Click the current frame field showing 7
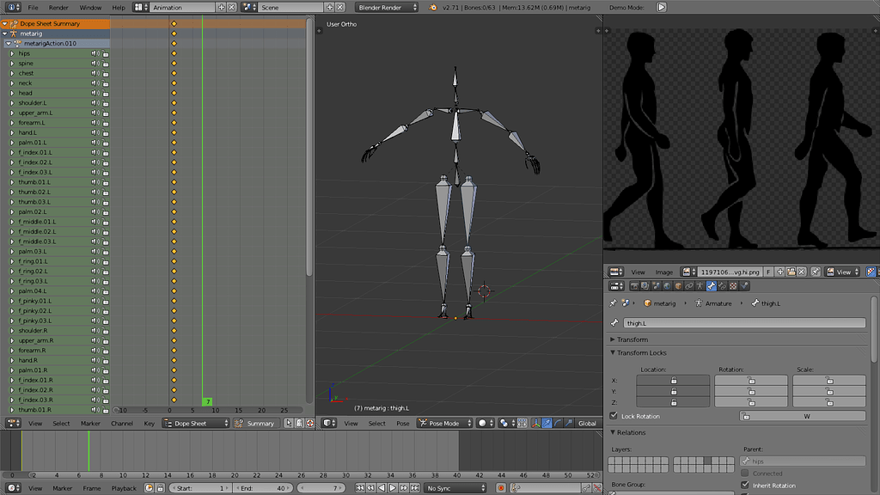Viewport: 880px width, 495px height. pos(321,488)
